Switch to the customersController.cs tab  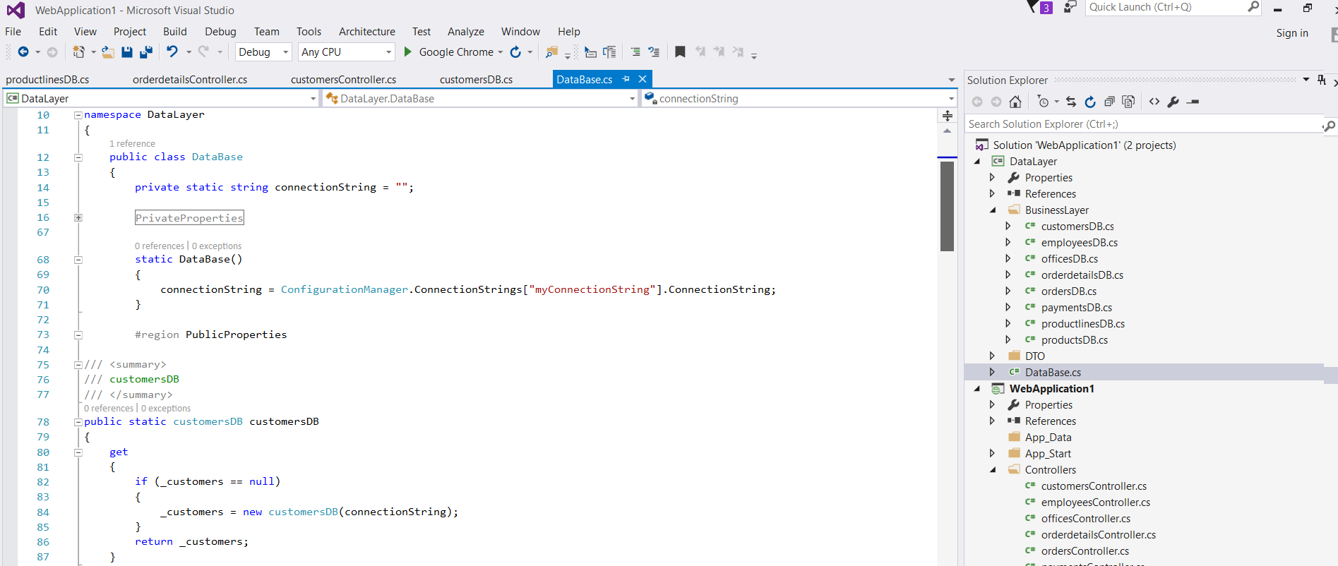pos(343,80)
